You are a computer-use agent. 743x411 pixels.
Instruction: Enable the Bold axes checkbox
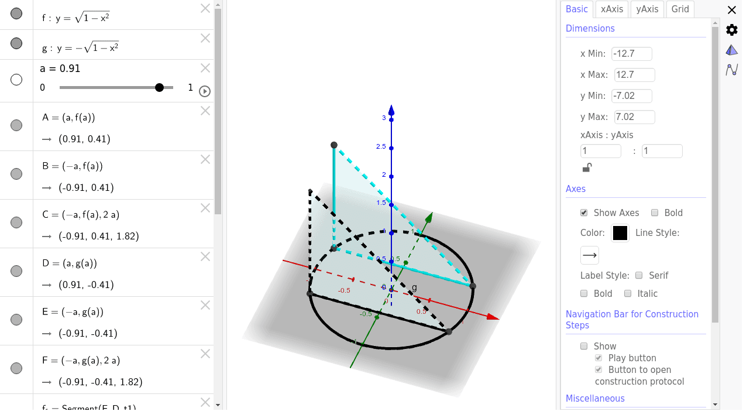[x=654, y=213]
